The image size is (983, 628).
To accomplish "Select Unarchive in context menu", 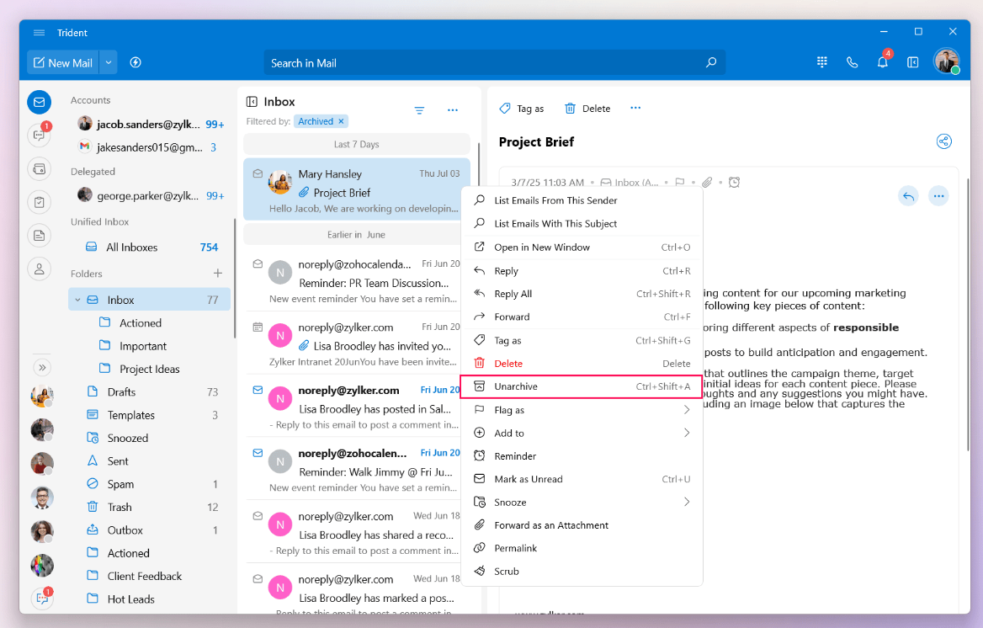I will point(582,387).
